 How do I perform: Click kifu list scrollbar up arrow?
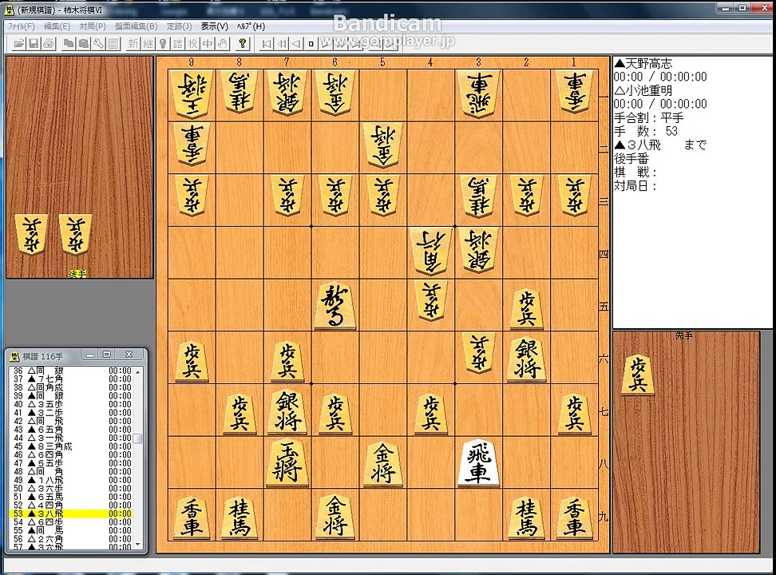point(138,371)
